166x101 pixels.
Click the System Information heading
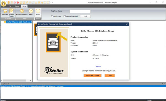coord(79,52)
